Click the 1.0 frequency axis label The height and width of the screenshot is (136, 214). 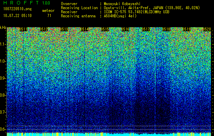pos(3,61)
